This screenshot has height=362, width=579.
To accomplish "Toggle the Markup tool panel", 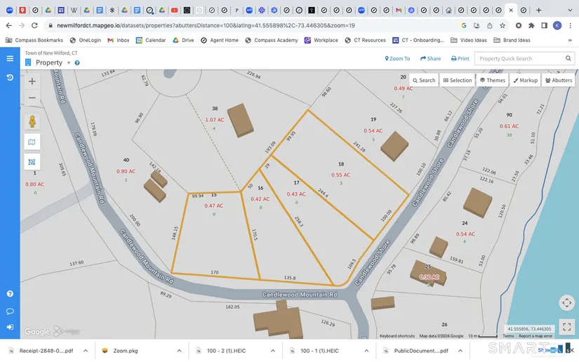I will click(525, 80).
